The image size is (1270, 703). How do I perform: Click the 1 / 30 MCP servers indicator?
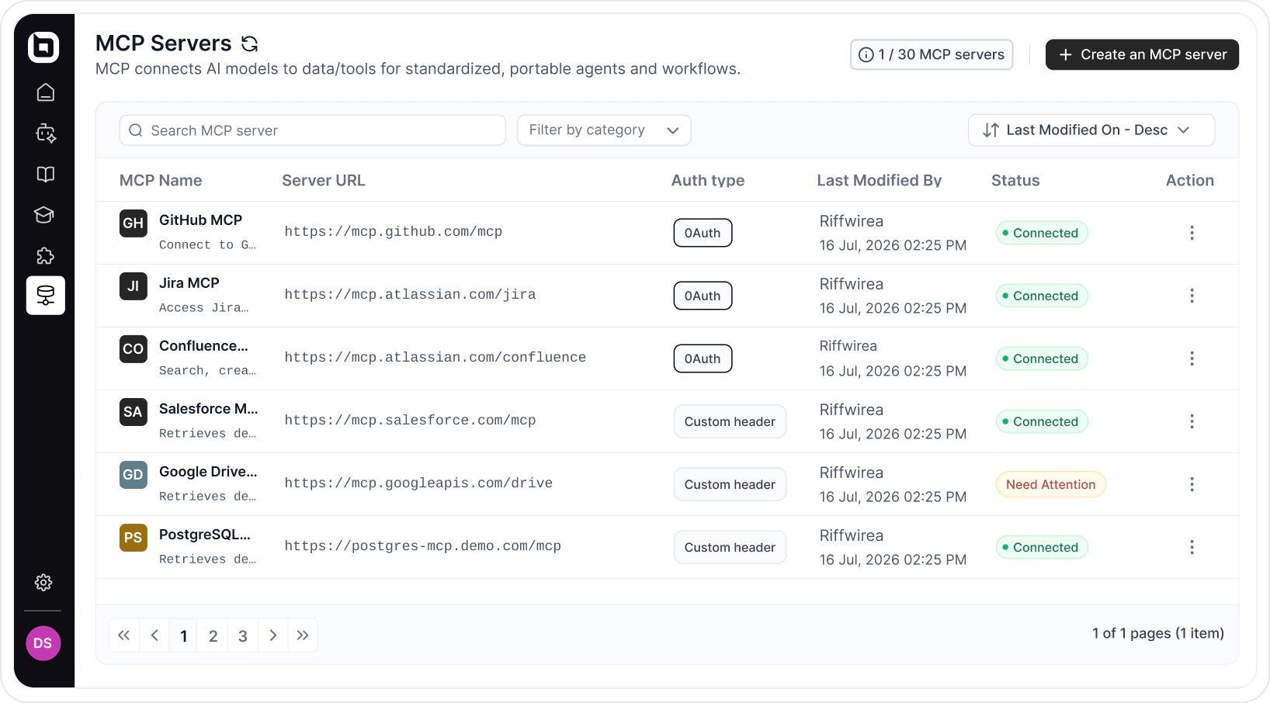932,54
